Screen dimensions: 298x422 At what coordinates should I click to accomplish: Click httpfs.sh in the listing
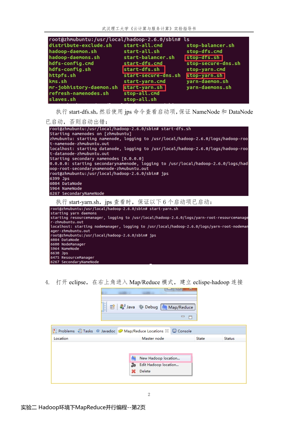click(x=62, y=75)
